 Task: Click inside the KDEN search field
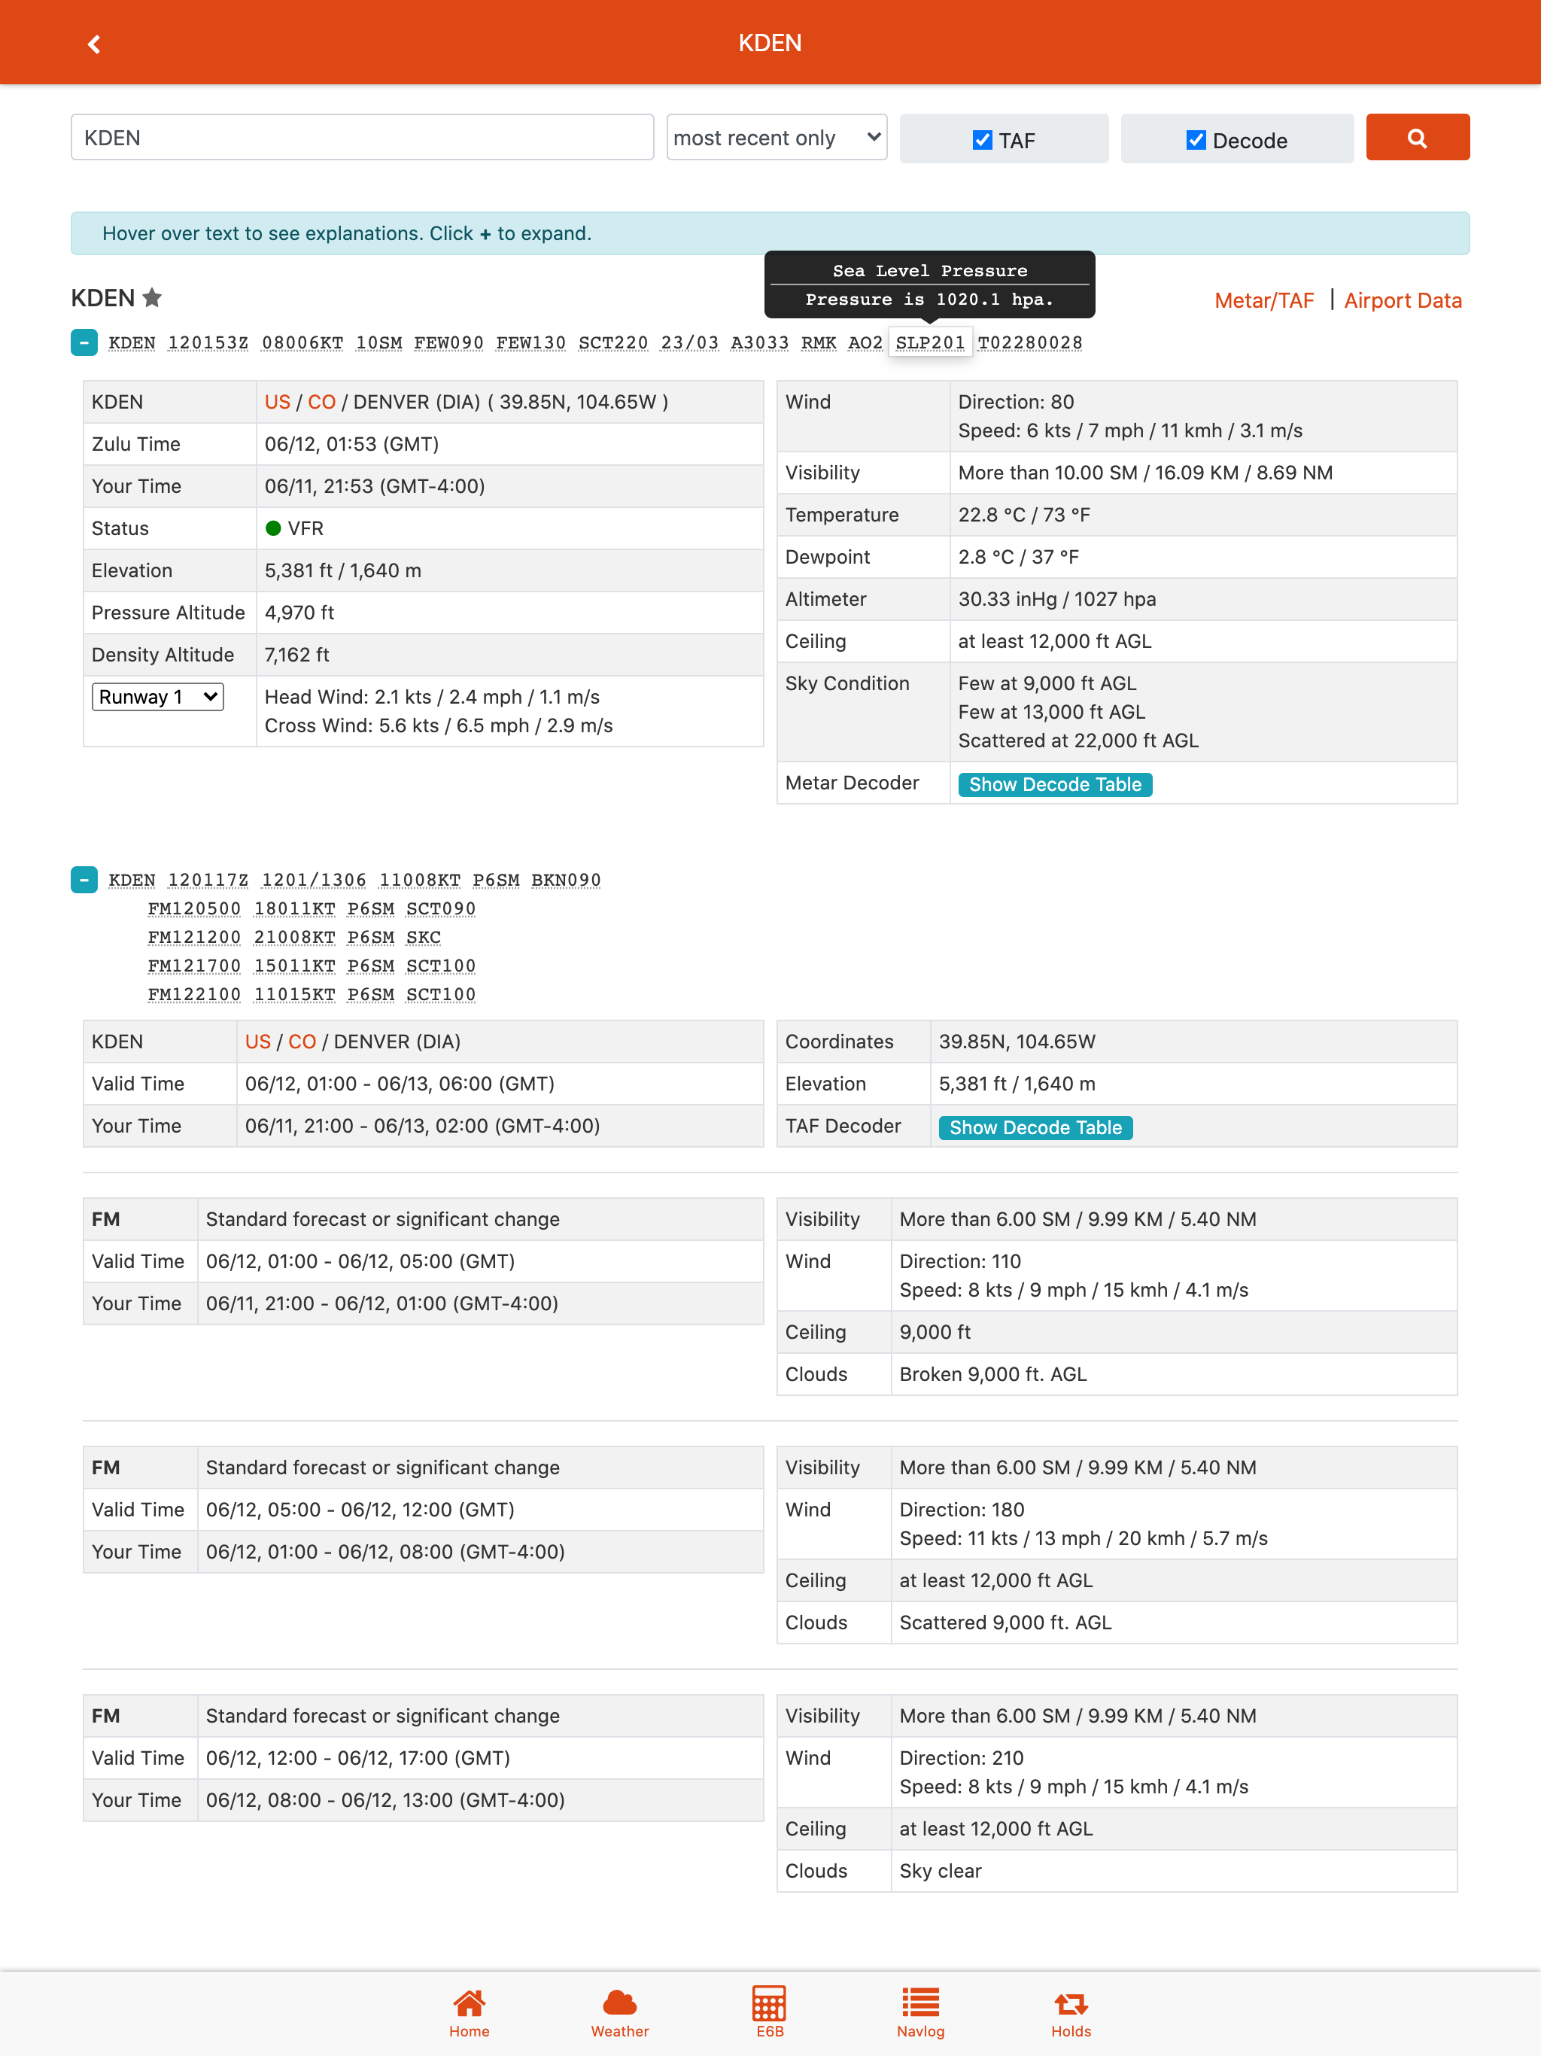click(x=363, y=137)
